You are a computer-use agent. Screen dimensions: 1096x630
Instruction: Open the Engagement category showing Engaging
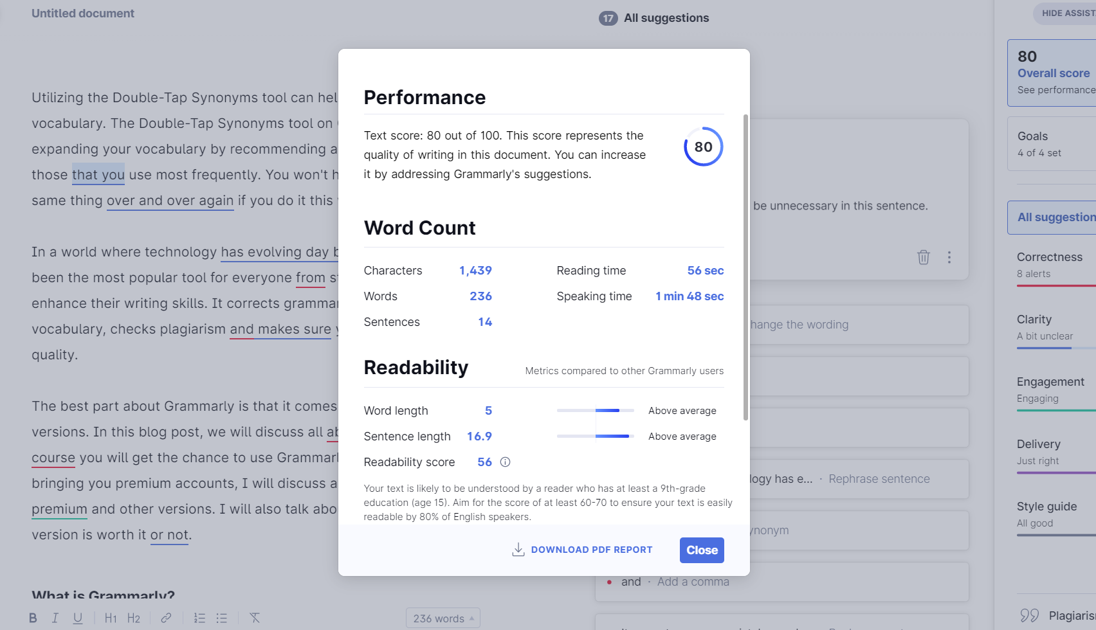tap(1051, 389)
